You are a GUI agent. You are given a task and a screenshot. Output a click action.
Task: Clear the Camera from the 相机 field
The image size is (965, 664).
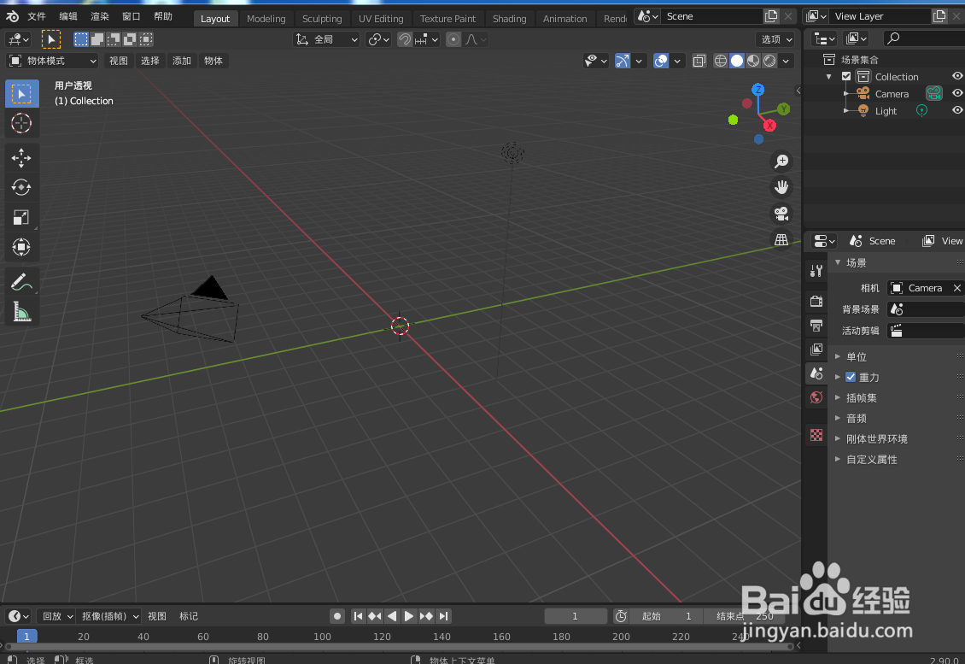956,288
